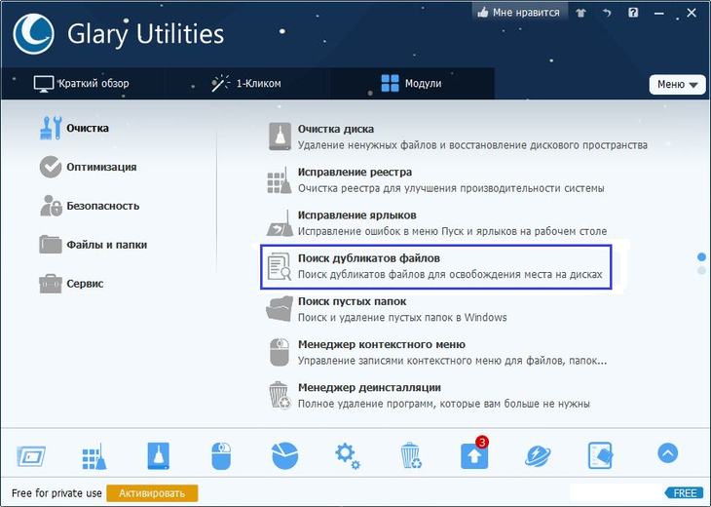Open the registry cleaner icon in bottom toolbar
This screenshot has width=711, height=507.
(94, 454)
